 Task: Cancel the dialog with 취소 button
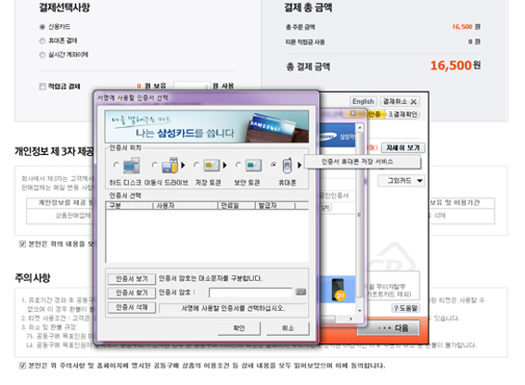288,328
